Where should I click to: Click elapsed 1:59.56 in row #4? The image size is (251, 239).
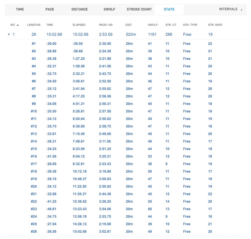point(78,66)
